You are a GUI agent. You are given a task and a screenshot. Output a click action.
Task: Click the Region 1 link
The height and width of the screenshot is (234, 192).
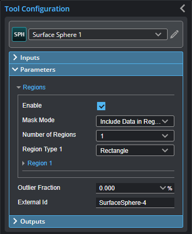point(40,163)
